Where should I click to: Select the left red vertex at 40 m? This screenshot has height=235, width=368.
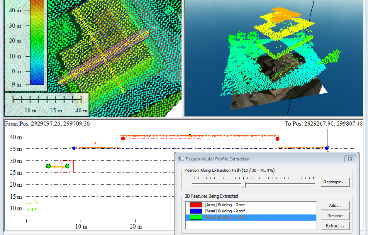(x=122, y=137)
